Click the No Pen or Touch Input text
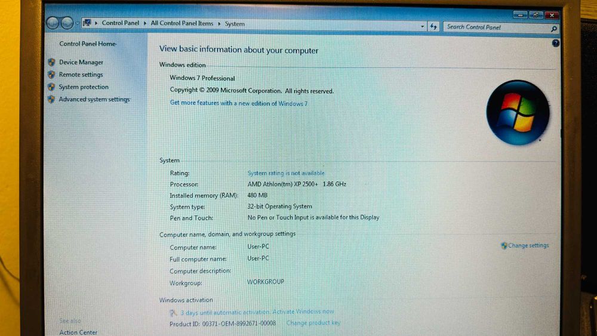 [x=313, y=217]
